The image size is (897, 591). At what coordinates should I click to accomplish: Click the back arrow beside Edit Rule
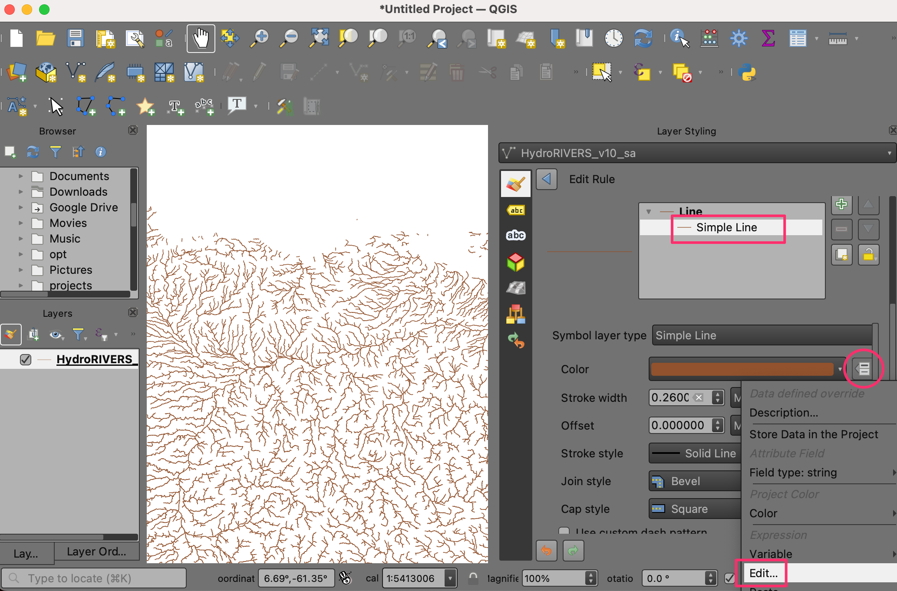tap(547, 179)
